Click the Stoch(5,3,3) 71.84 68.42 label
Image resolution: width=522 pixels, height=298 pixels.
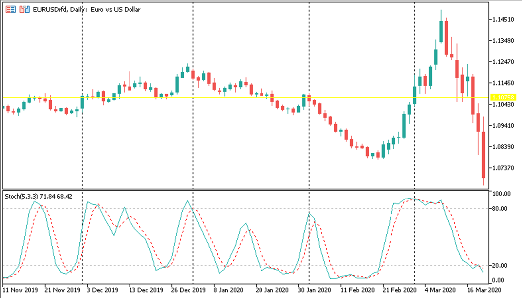tap(39, 196)
